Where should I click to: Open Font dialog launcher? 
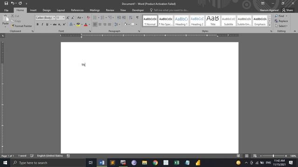(90, 31)
